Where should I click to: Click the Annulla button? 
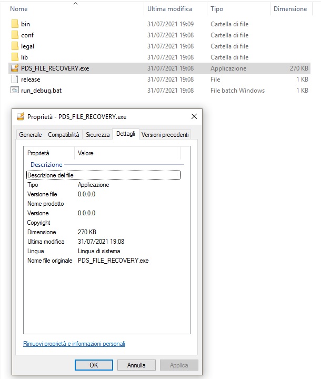[136, 365]
